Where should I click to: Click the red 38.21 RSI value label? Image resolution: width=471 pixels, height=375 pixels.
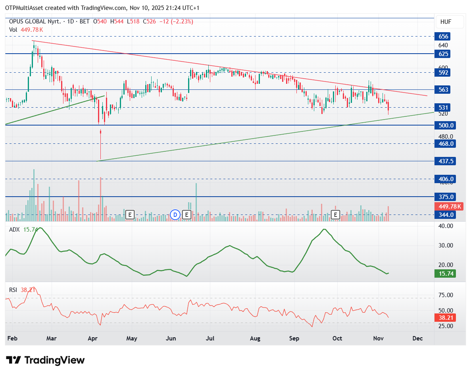click(444, 318)
